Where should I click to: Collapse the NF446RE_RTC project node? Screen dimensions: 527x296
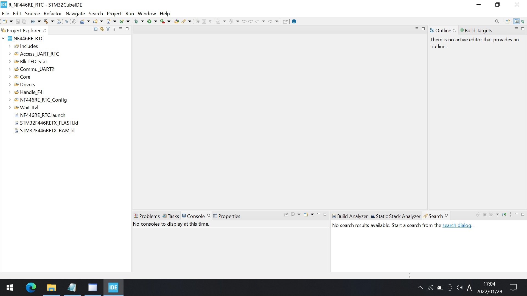[x=3, y=39]
